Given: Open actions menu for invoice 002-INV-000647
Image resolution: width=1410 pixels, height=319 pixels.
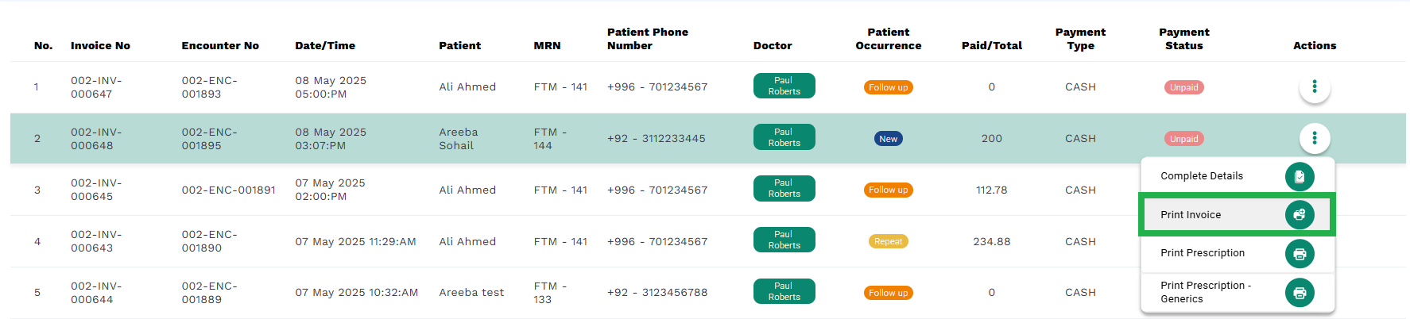Looking at the screenshot, I should (x=1314, y=86).
